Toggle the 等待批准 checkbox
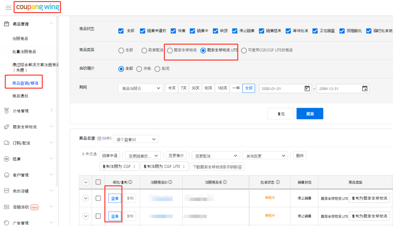The image size is (393, 226). pyautogui.click(x=288, y=31)
